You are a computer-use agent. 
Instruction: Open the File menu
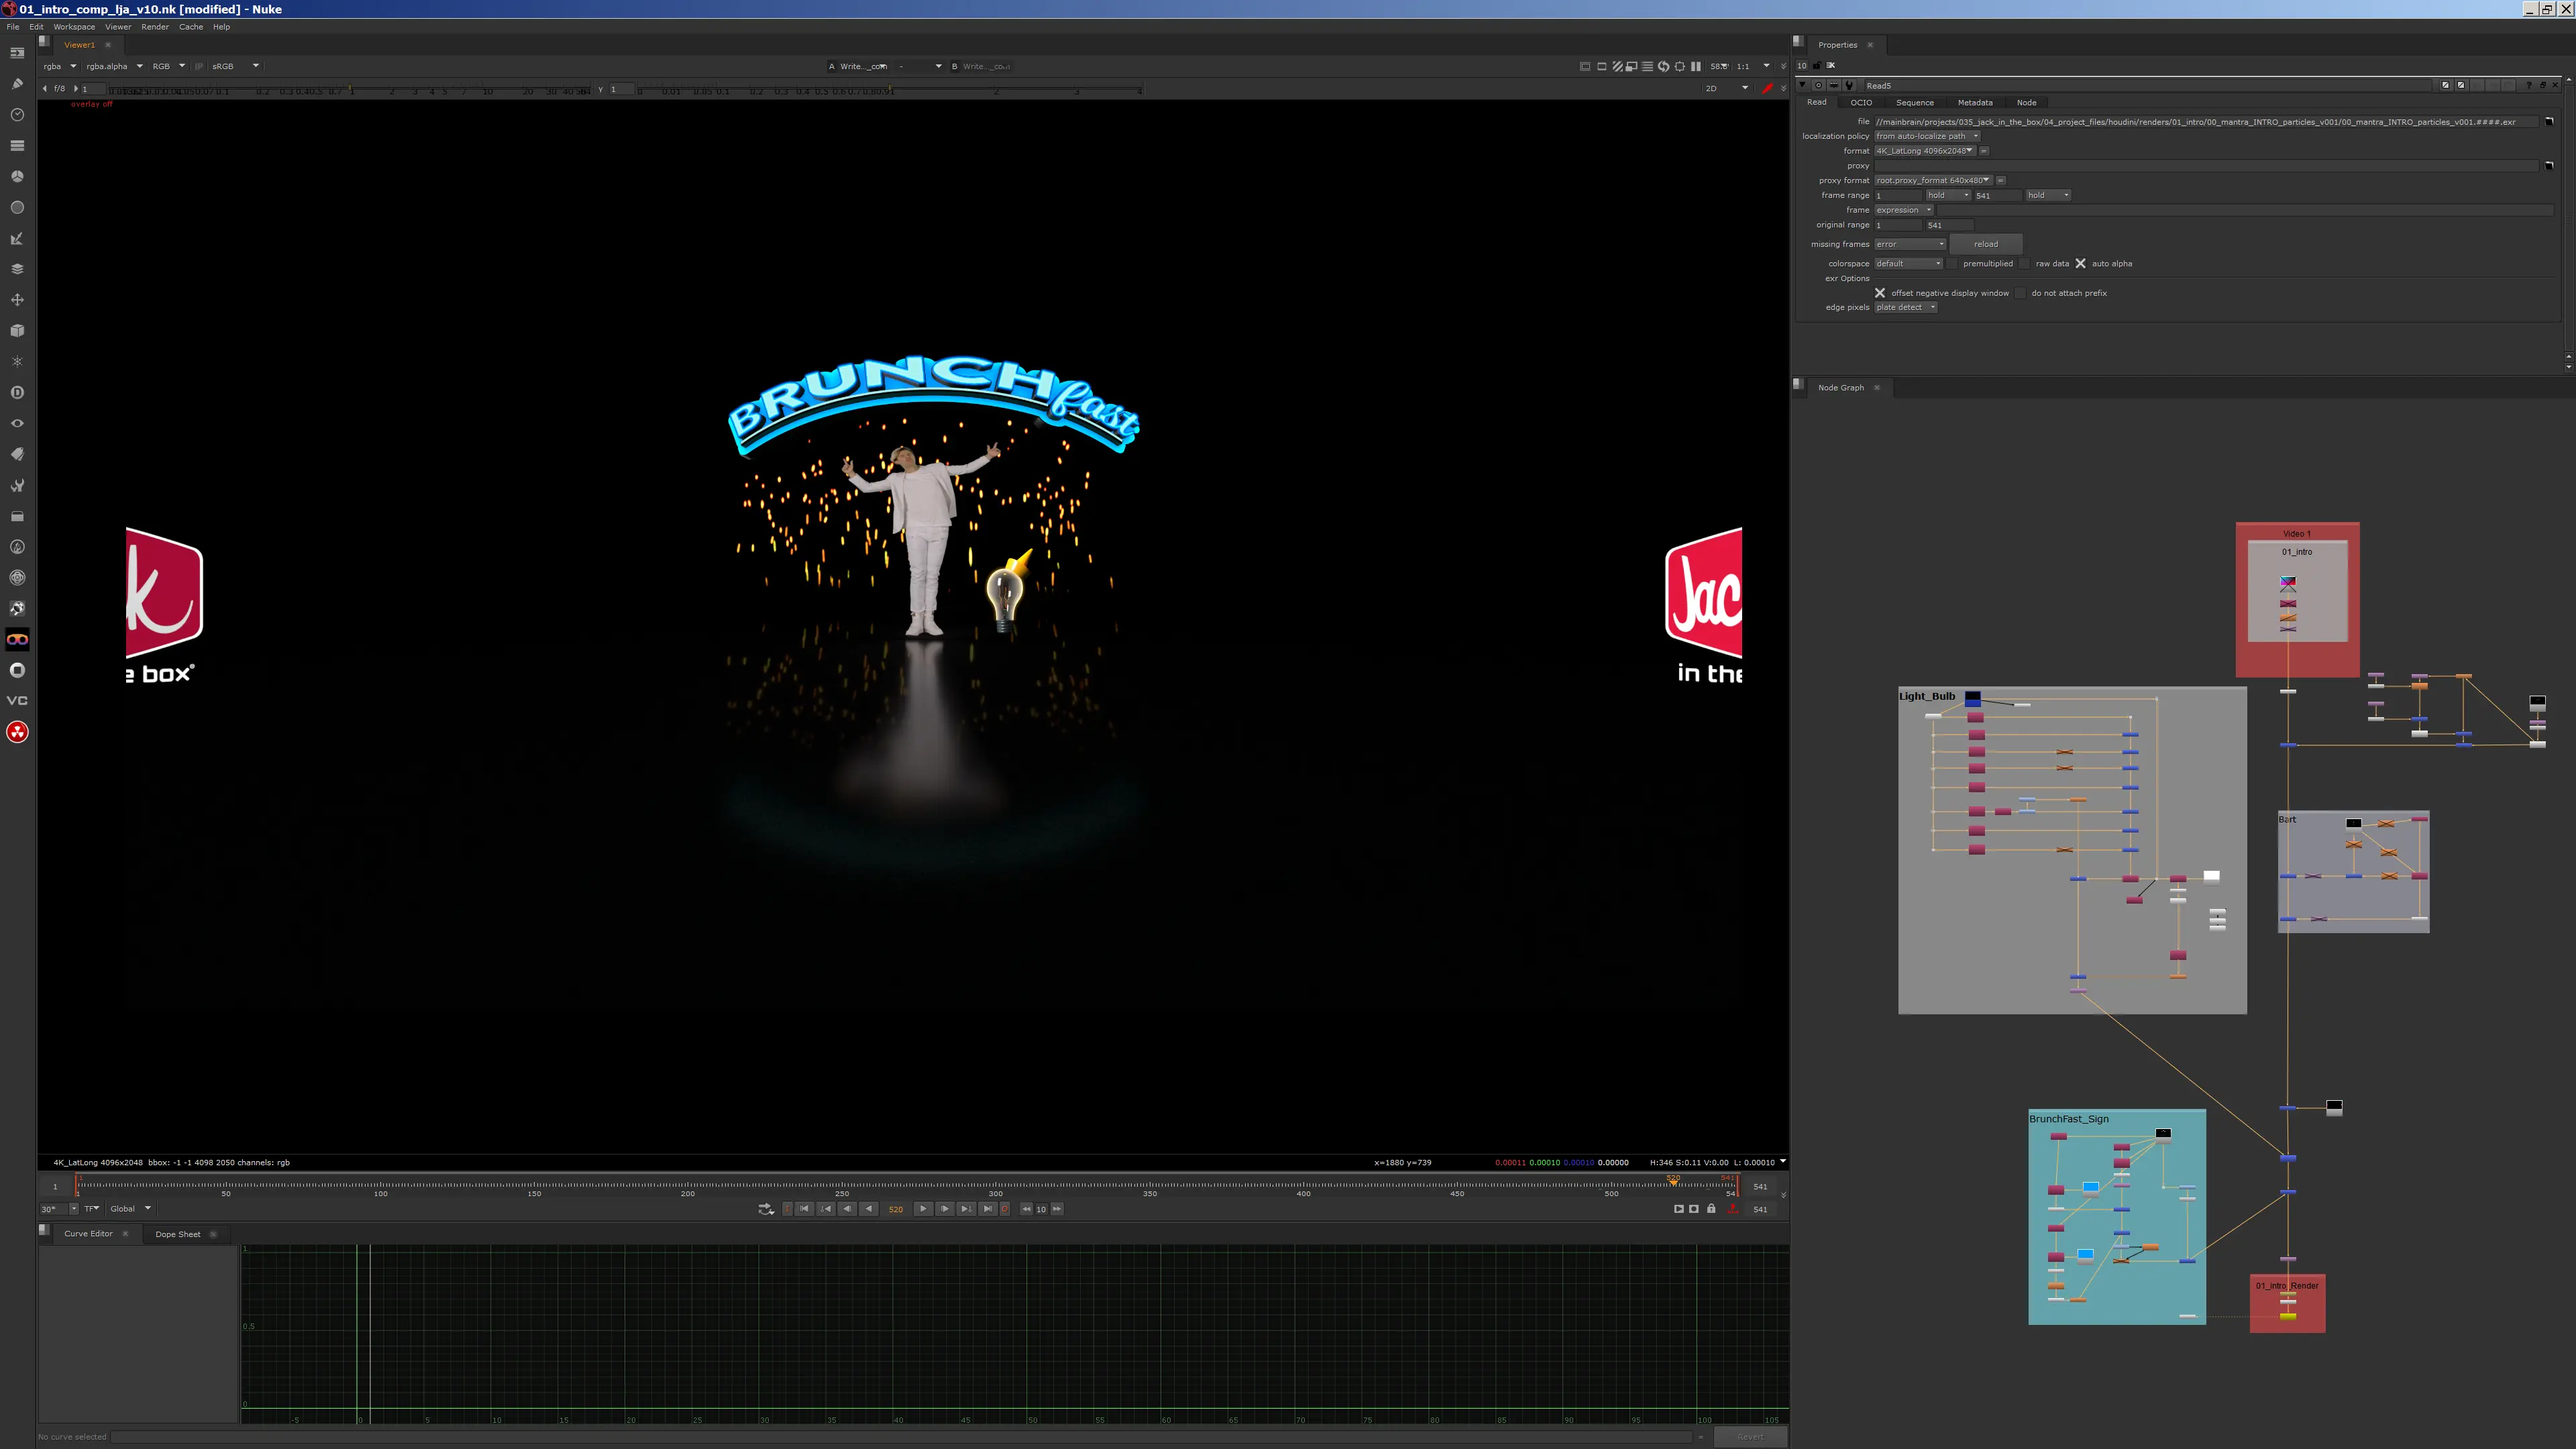(x=13, y=27)
